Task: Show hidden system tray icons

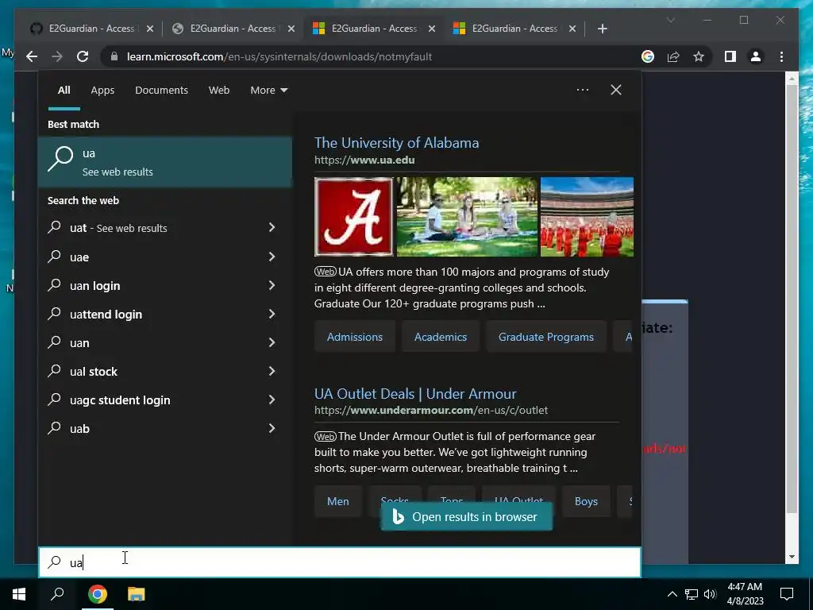Action: (x=672, y=594)
